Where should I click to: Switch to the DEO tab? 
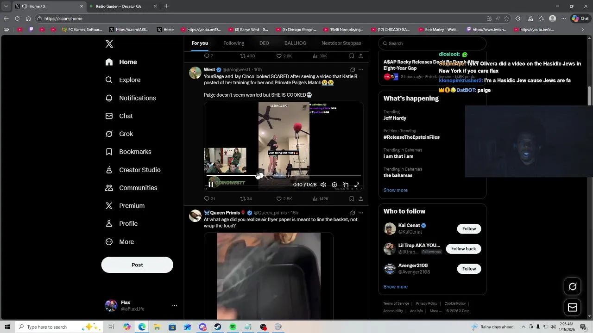point(264,43)
